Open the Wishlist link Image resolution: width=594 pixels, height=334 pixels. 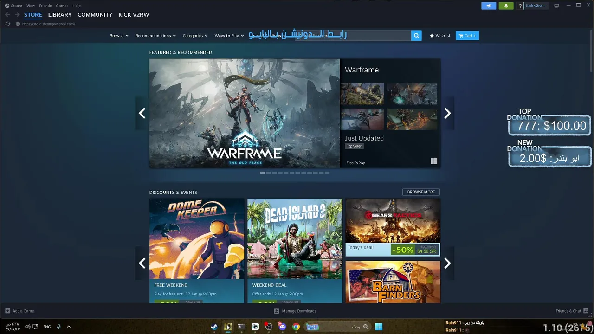[x=440, y=36]
